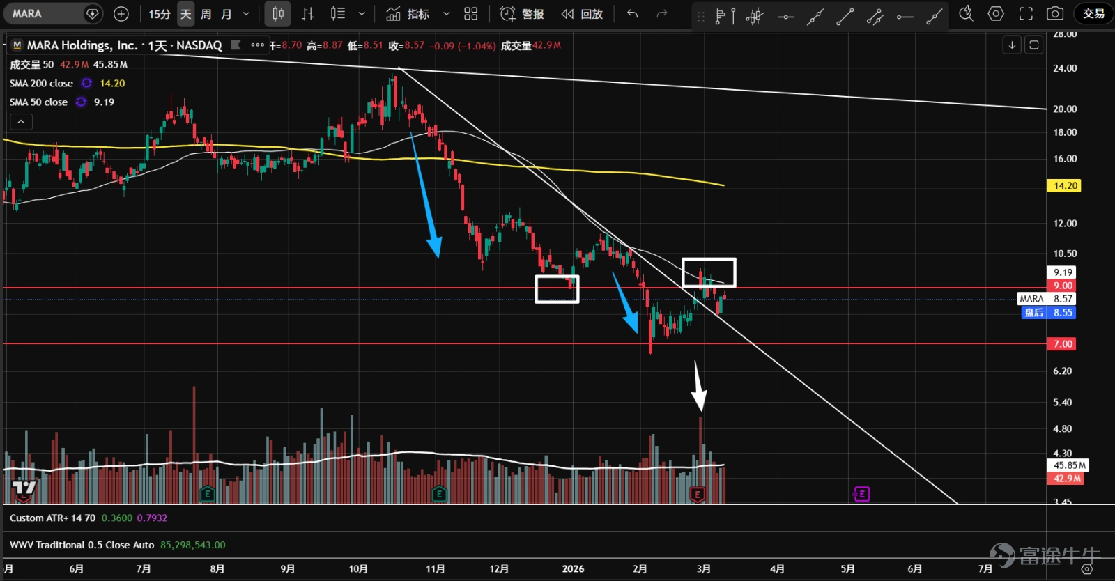
Task: Click the 42.9M volume label on axis
Action: [x=1066, y=479]
